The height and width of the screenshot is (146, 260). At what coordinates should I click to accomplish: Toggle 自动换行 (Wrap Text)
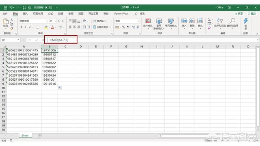pos(100,21)
